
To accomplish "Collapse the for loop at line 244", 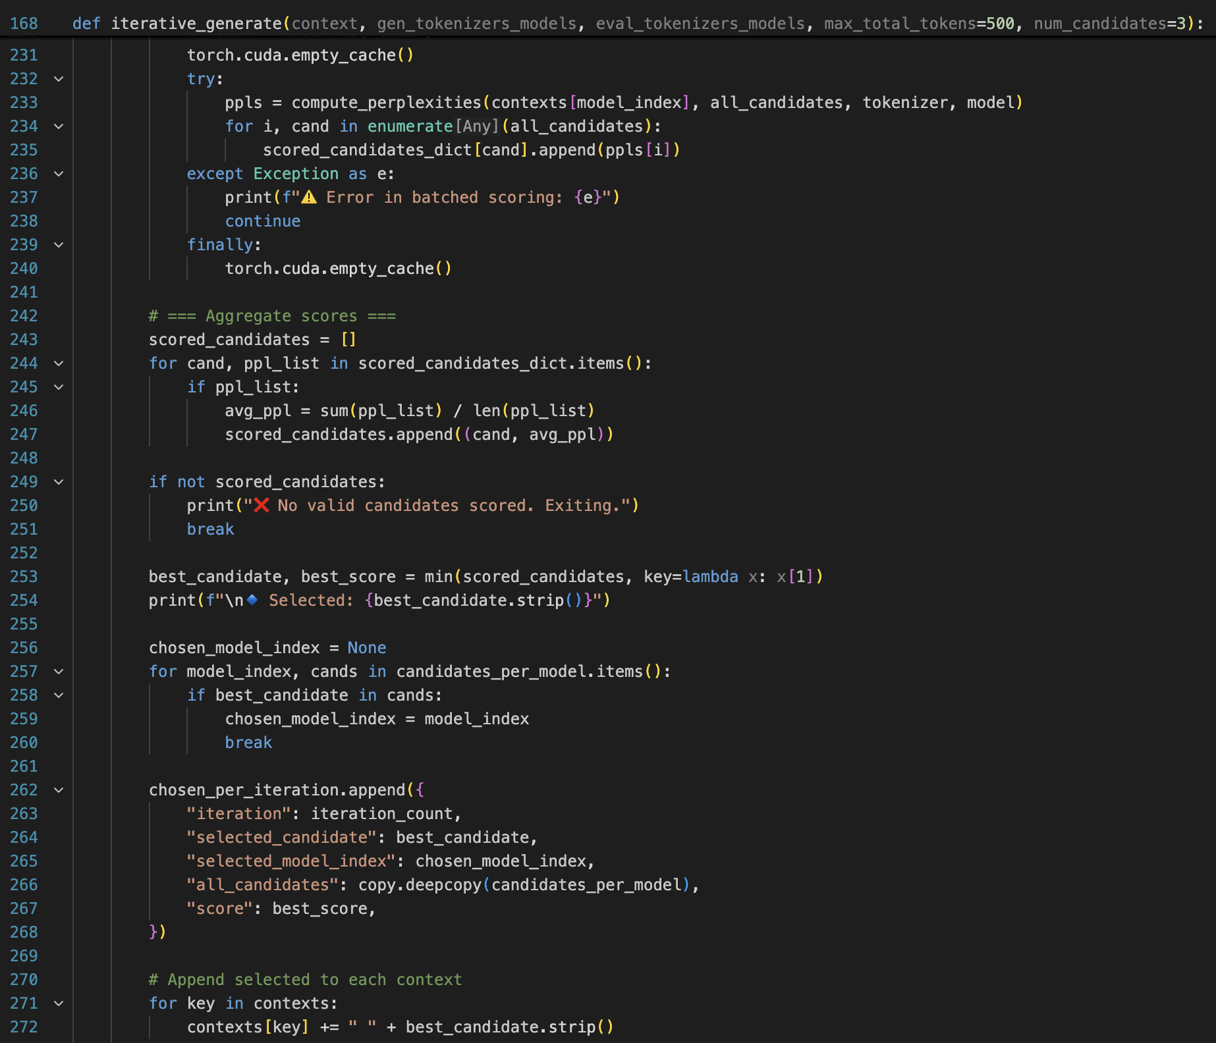I will click(59, 363).
